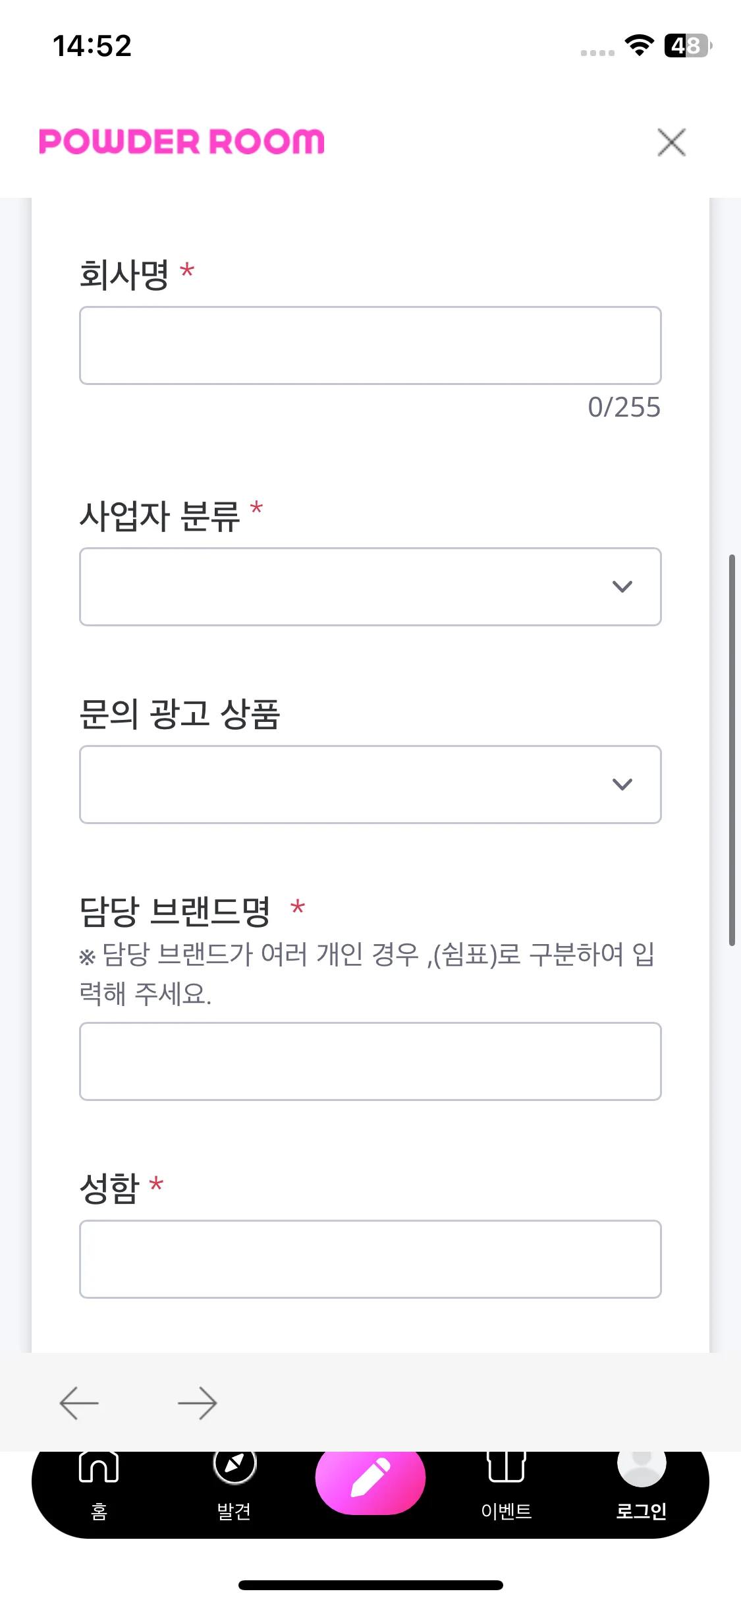
Task: Focus the 회사명 input field
Action: pyautogui.click(x=370, y=345)
